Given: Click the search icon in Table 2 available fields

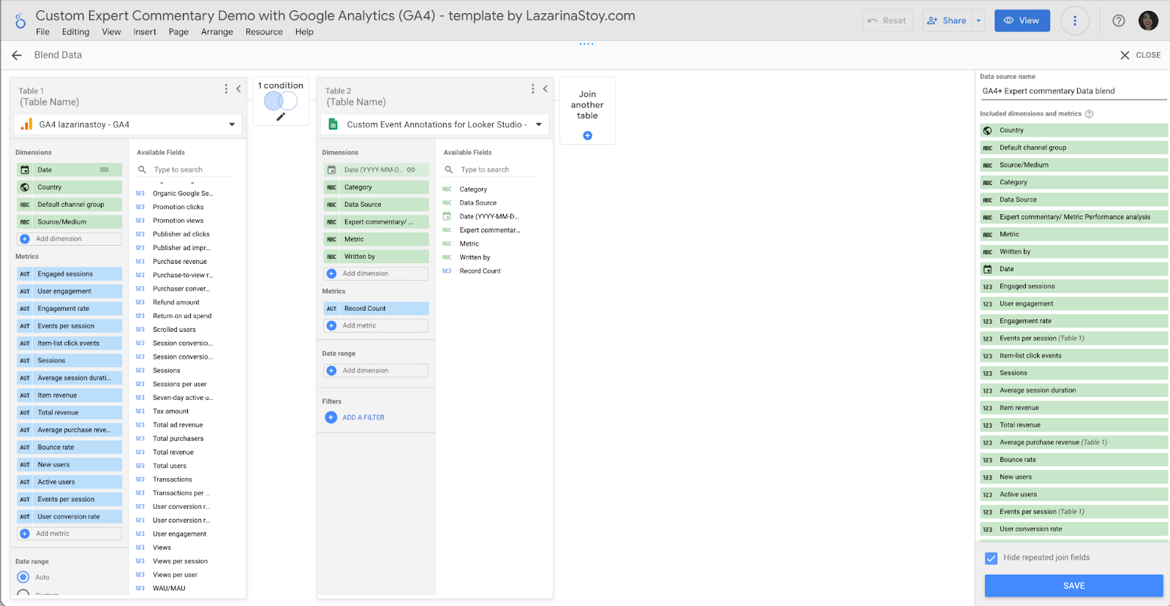Looking at the screenshot, I should (x=449, y=170).
